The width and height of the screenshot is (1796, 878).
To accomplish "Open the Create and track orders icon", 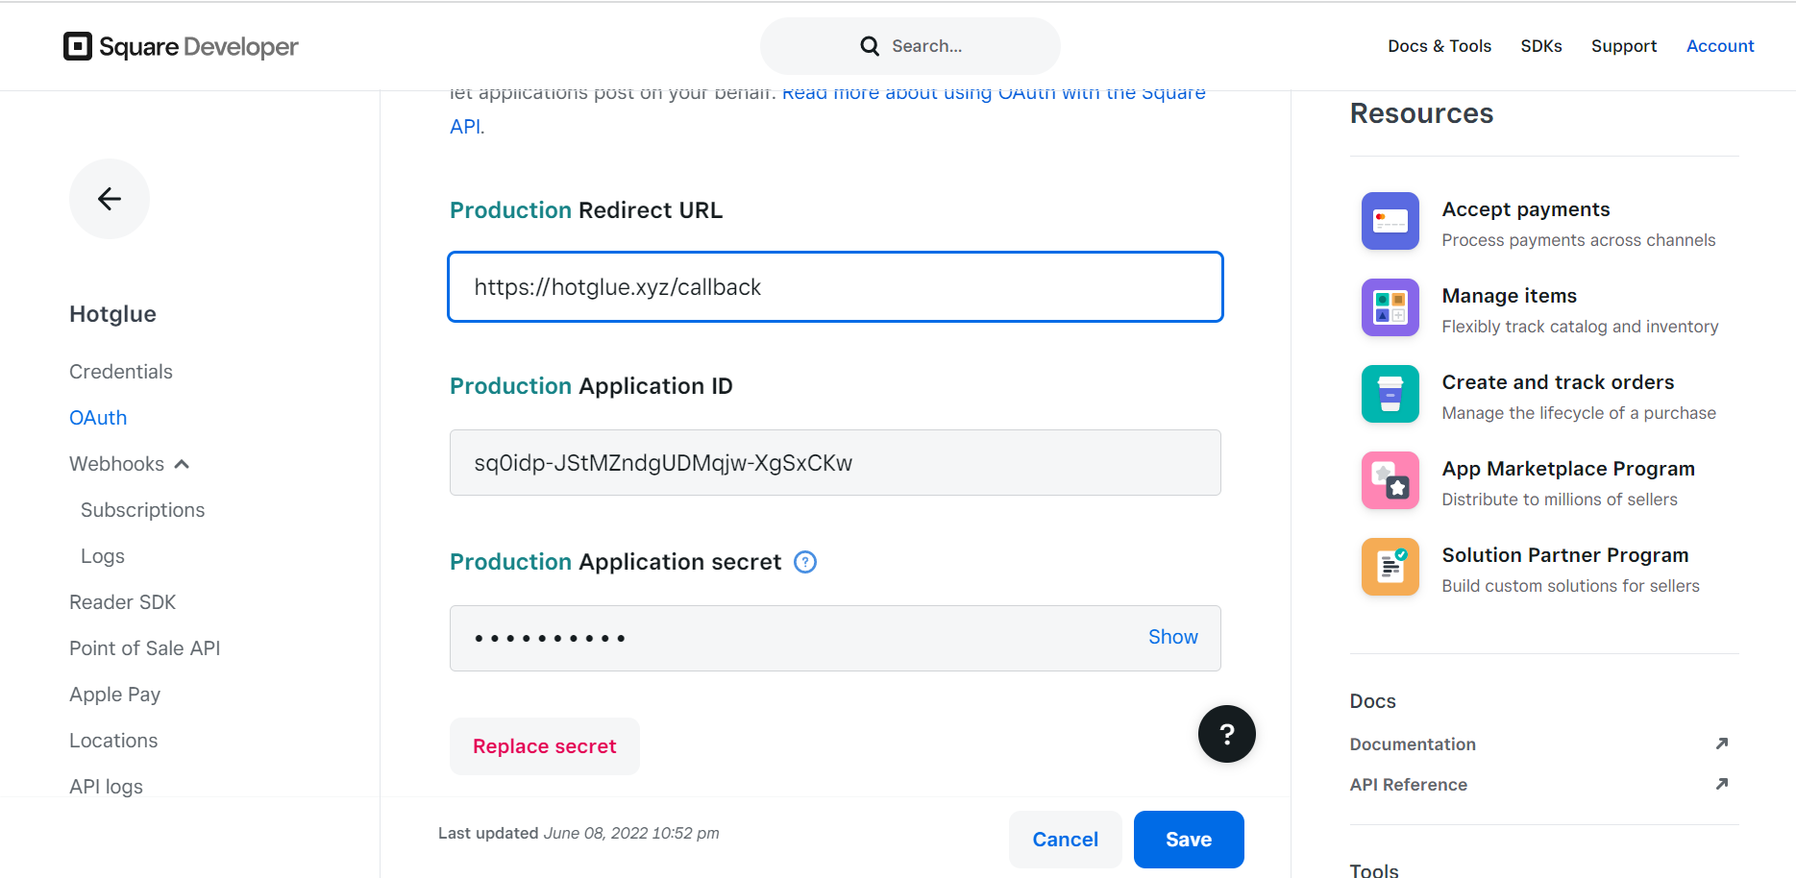I will (x=1390, y=394).
